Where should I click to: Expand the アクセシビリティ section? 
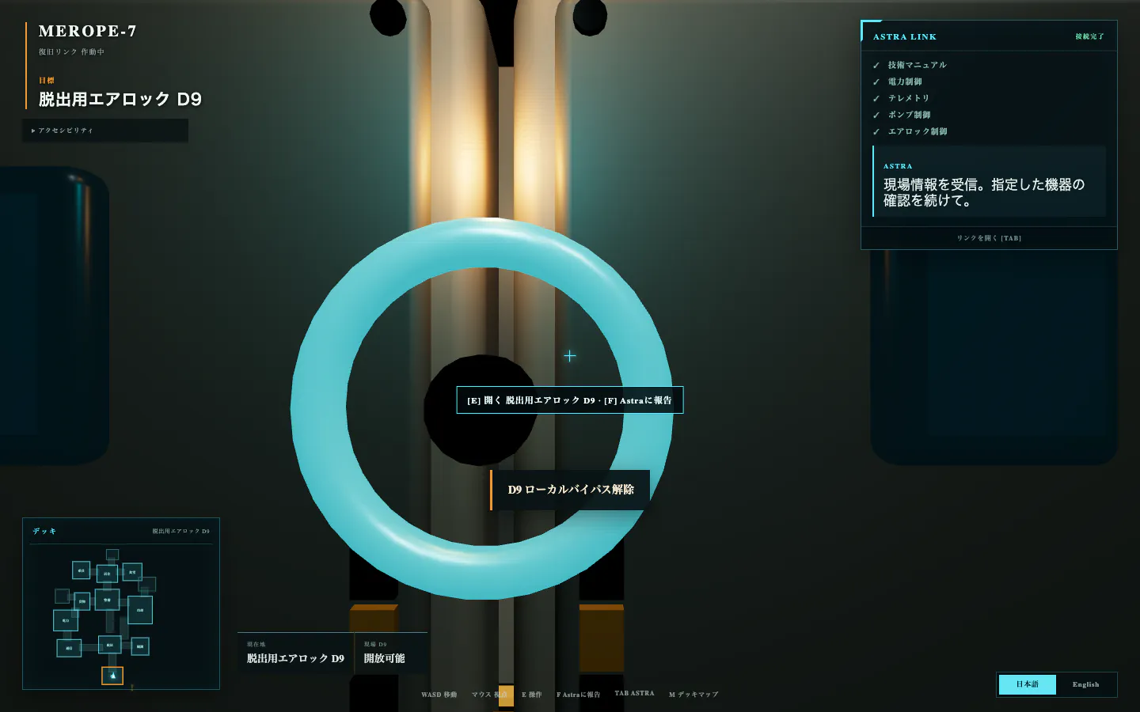(x=104, y=131)
